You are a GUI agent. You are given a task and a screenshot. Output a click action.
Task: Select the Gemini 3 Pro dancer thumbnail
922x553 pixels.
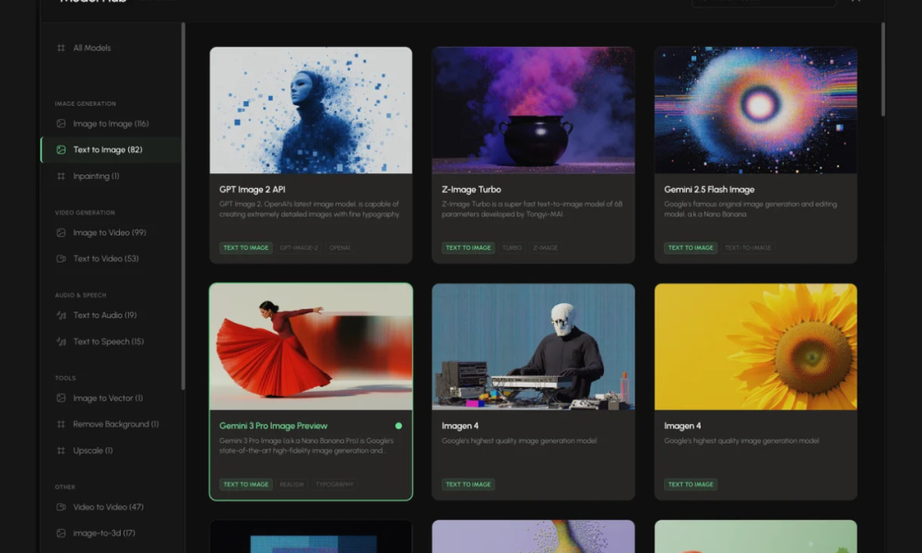[311, 347]
